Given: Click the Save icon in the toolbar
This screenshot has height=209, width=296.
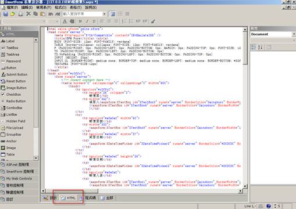Looking at the screenshot, I should click(6, 14).
